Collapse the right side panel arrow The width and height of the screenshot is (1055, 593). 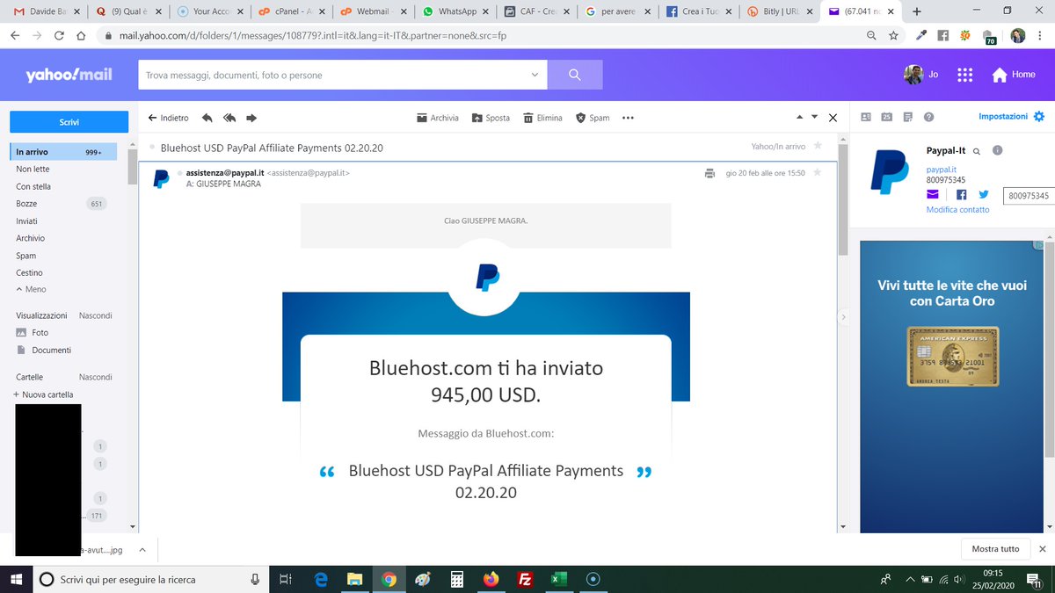pos(843,316)
